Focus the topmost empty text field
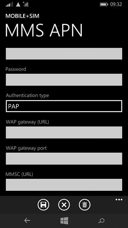 click(x=64, y=54)
